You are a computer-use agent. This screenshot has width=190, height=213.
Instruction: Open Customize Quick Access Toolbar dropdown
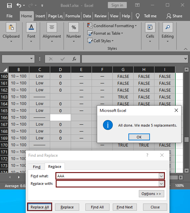click(42, 6)
